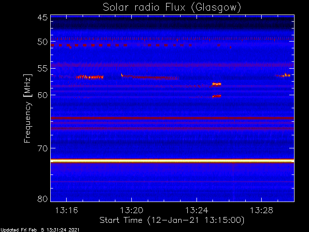The height and width of the screenshot is (232, 309).
Task: Select the 'Frequency [MHz]' axis label
Action: pyautogui.click(x=28, y=108)
